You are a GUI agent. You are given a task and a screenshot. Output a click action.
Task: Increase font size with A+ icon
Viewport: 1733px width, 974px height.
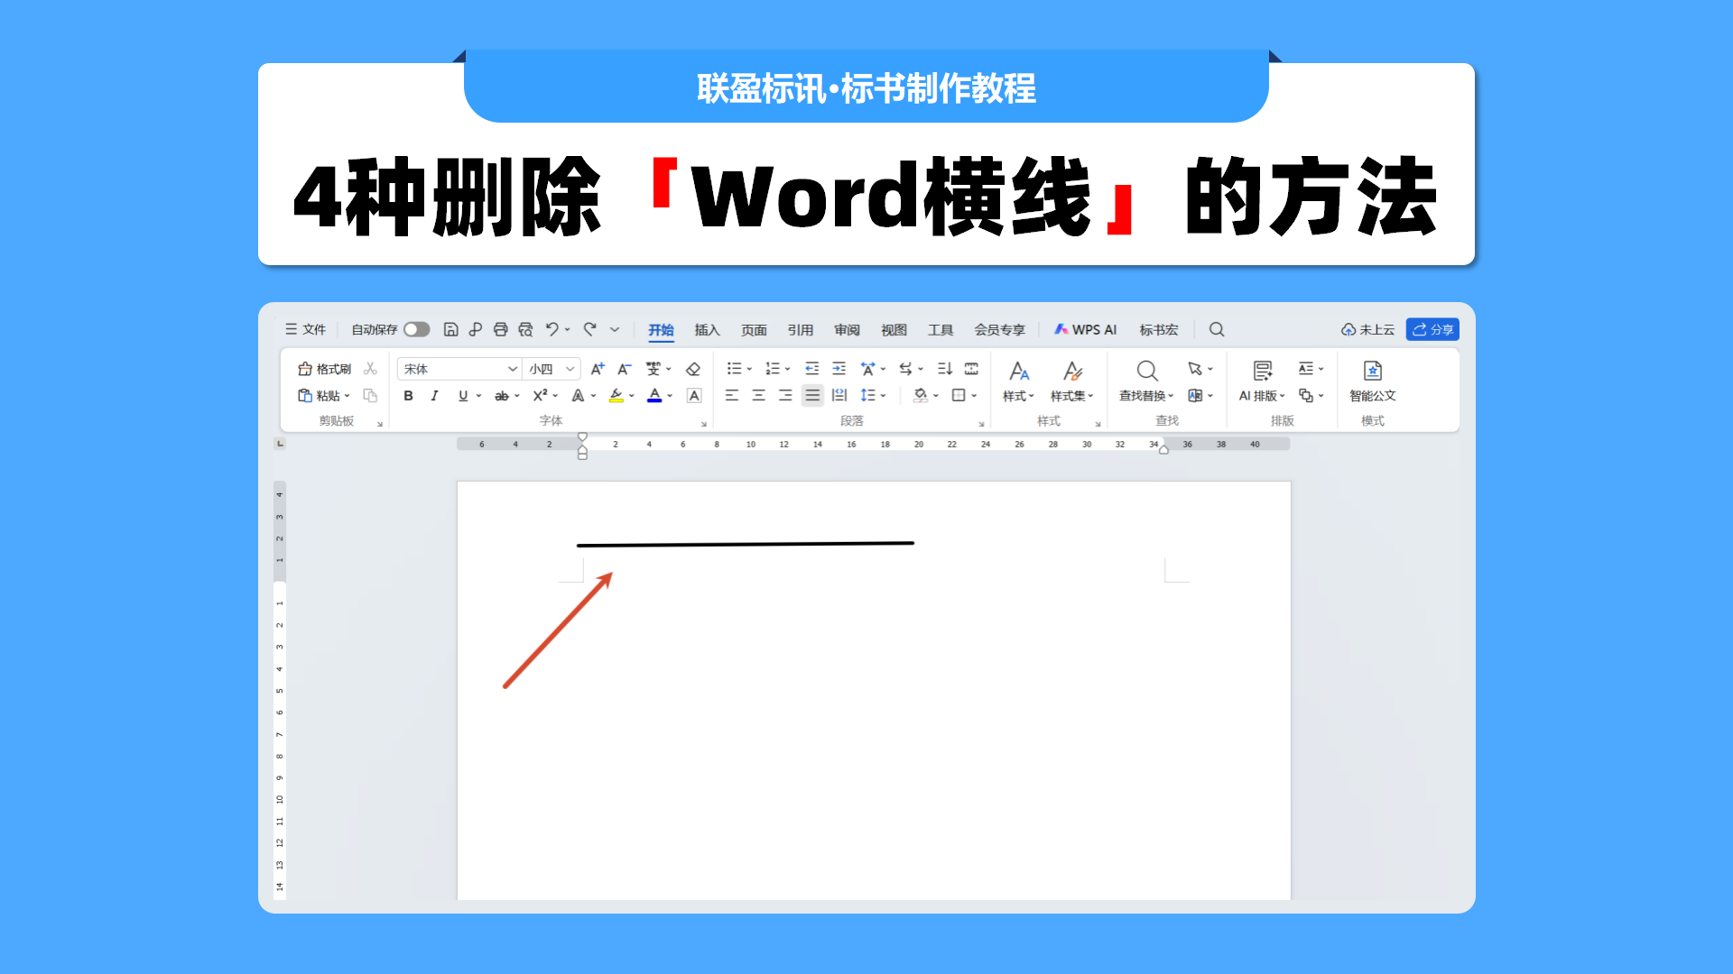598,369
